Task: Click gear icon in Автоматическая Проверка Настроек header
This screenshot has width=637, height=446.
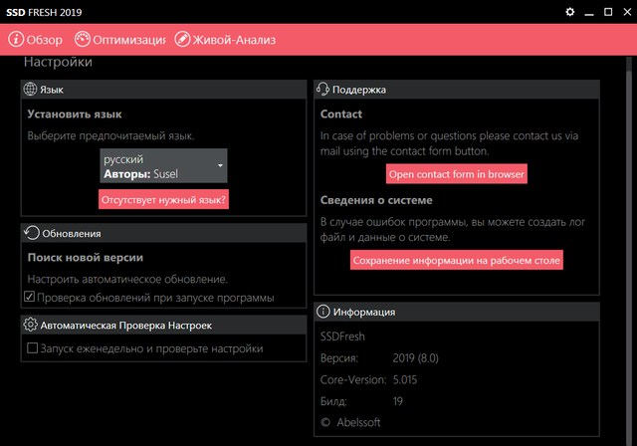Action: coord(31,325)
